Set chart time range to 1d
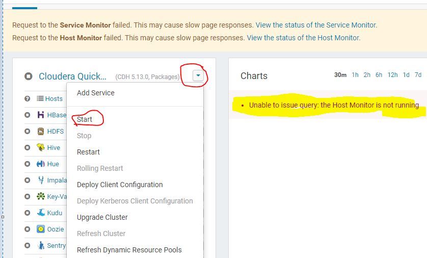 406,75
